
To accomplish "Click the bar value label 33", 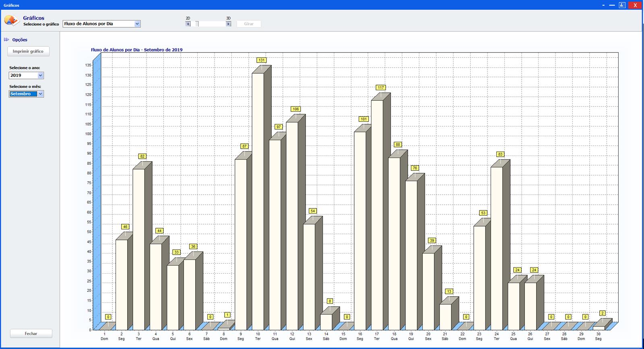I will (176, 252).
